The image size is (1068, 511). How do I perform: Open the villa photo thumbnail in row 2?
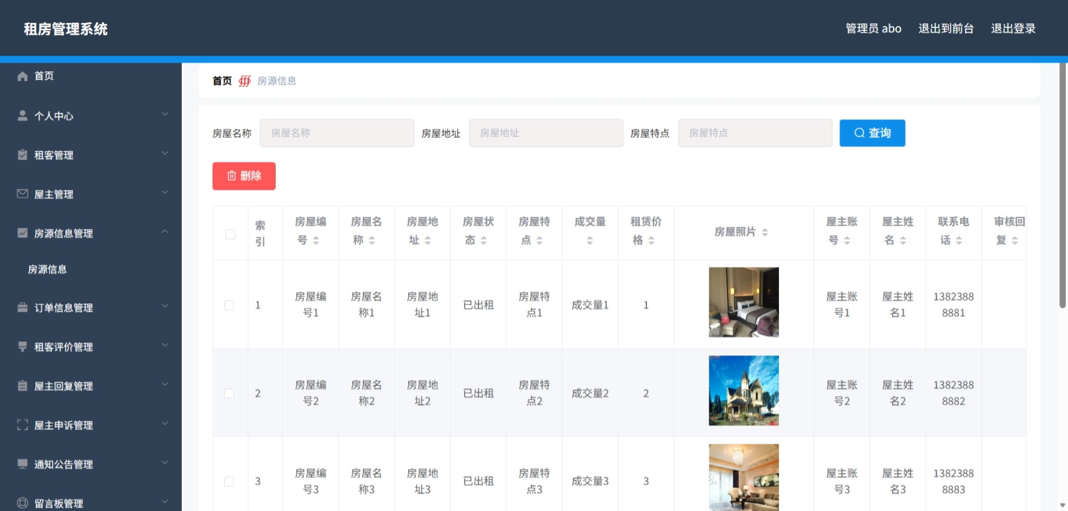tap(744, 391)
